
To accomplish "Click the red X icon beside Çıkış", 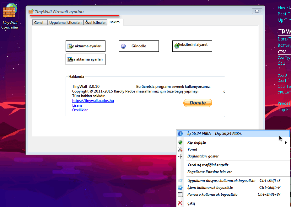I will (x=180, y=203).
